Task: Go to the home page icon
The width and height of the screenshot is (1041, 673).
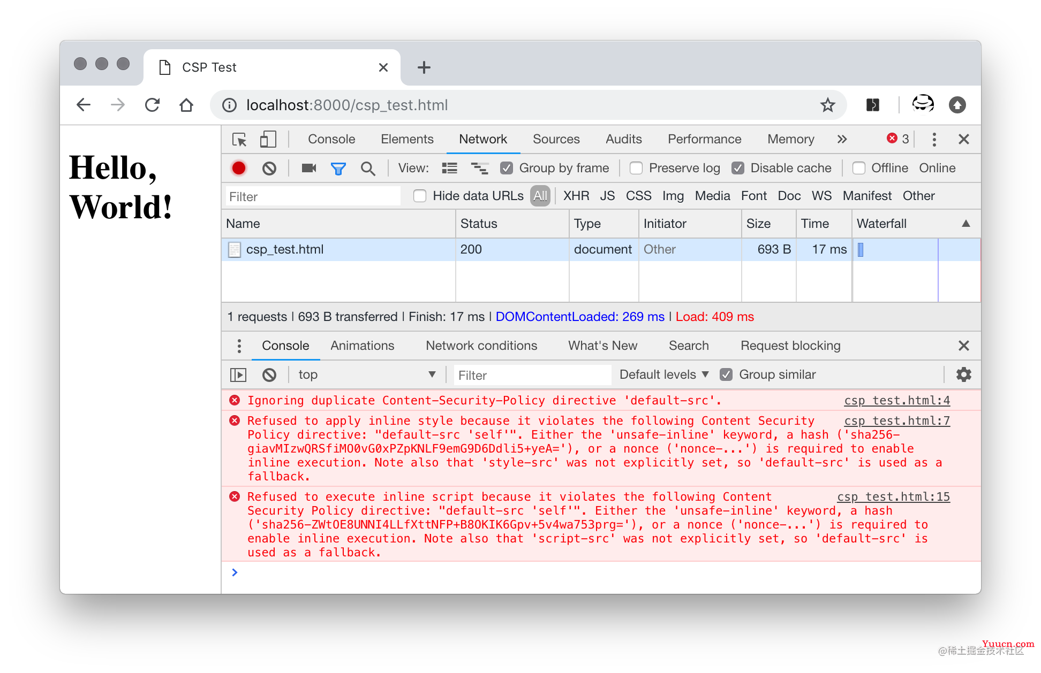Action: tap(186, 105)
